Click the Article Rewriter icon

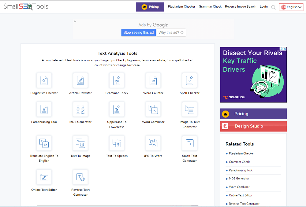click(x=80, y=81)
